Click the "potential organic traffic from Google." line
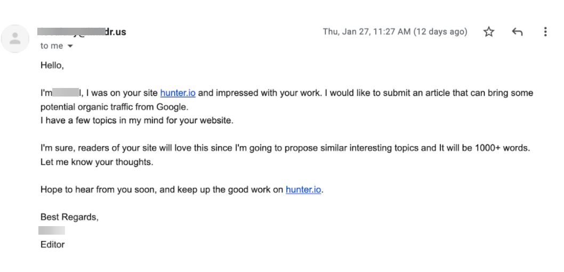 [x=115, y=107]
